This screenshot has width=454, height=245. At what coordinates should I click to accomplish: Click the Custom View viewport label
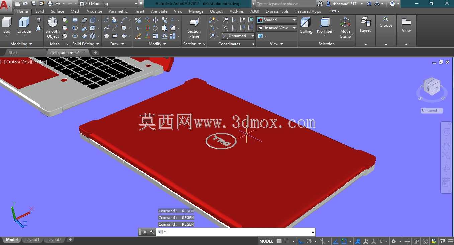click(18, 62)
